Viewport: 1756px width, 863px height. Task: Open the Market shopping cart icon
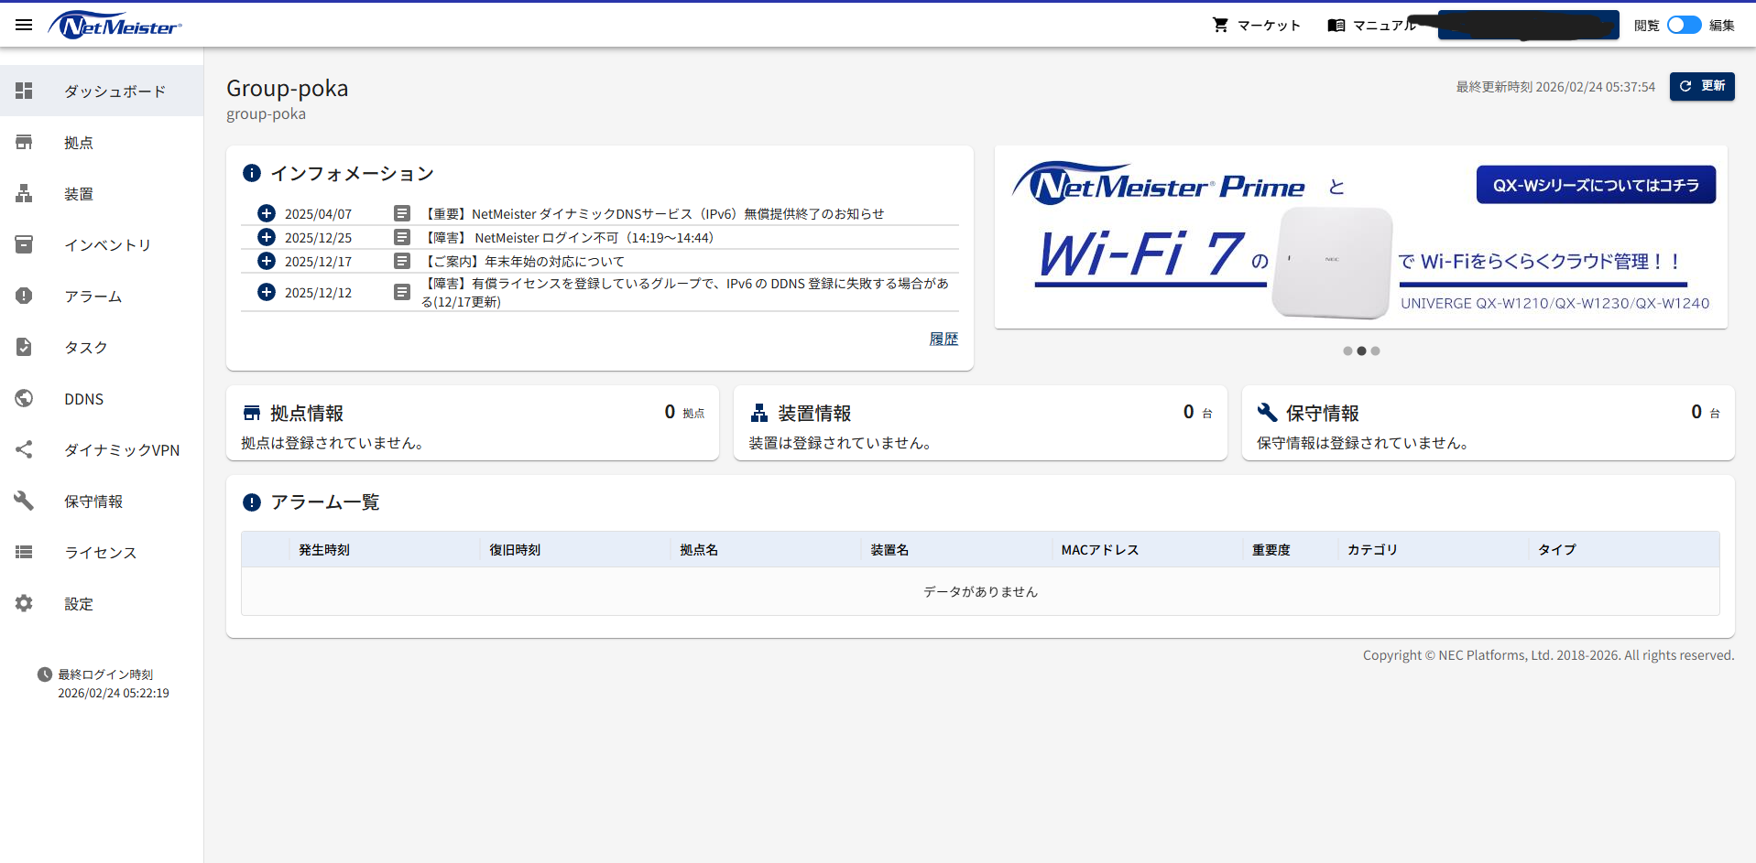click(1220, 25)
